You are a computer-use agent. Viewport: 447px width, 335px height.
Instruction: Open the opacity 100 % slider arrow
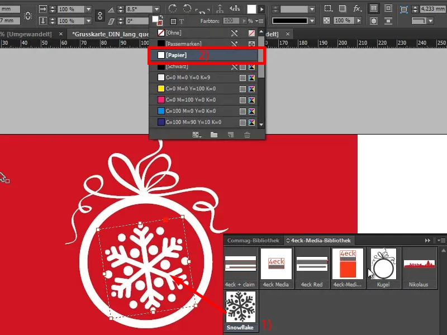(359, 21)
